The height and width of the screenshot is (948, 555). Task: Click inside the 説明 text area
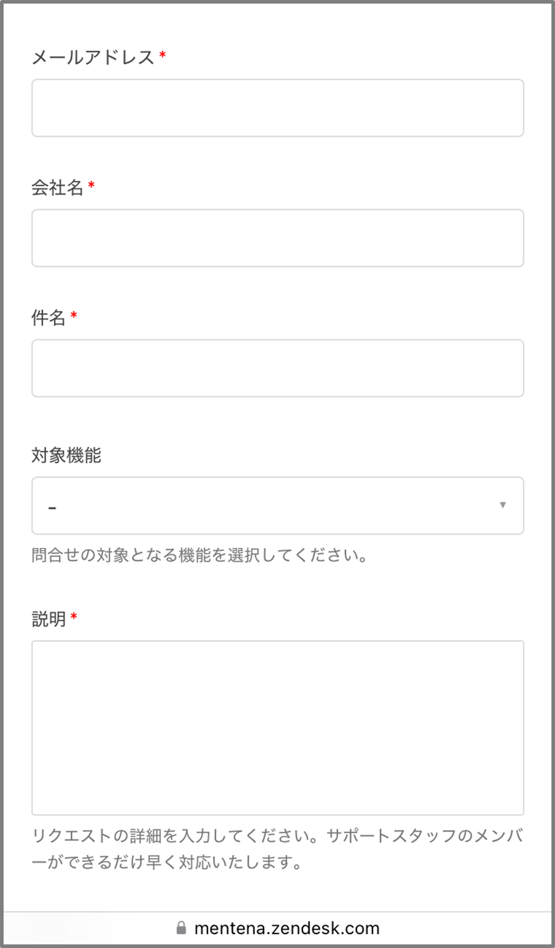click(277, 727)
